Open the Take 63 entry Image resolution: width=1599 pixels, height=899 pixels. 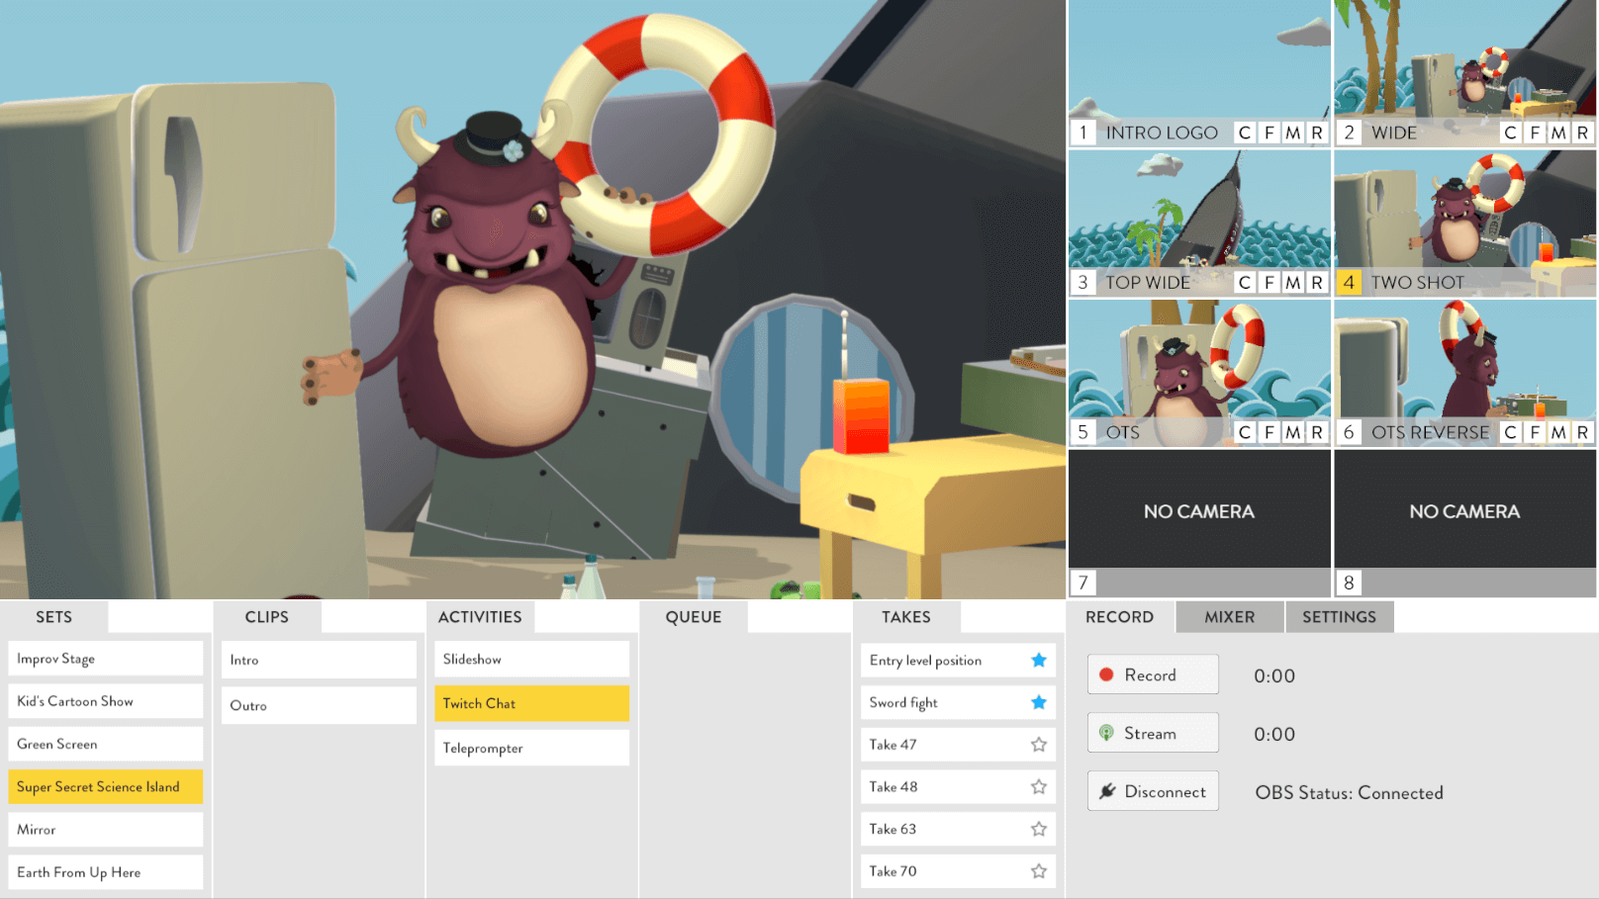pyautogui.click(x=958, y=829)
